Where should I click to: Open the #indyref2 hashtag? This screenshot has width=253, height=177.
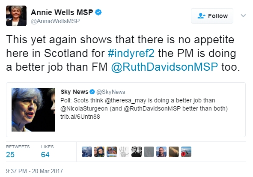(x=131, y=53)
